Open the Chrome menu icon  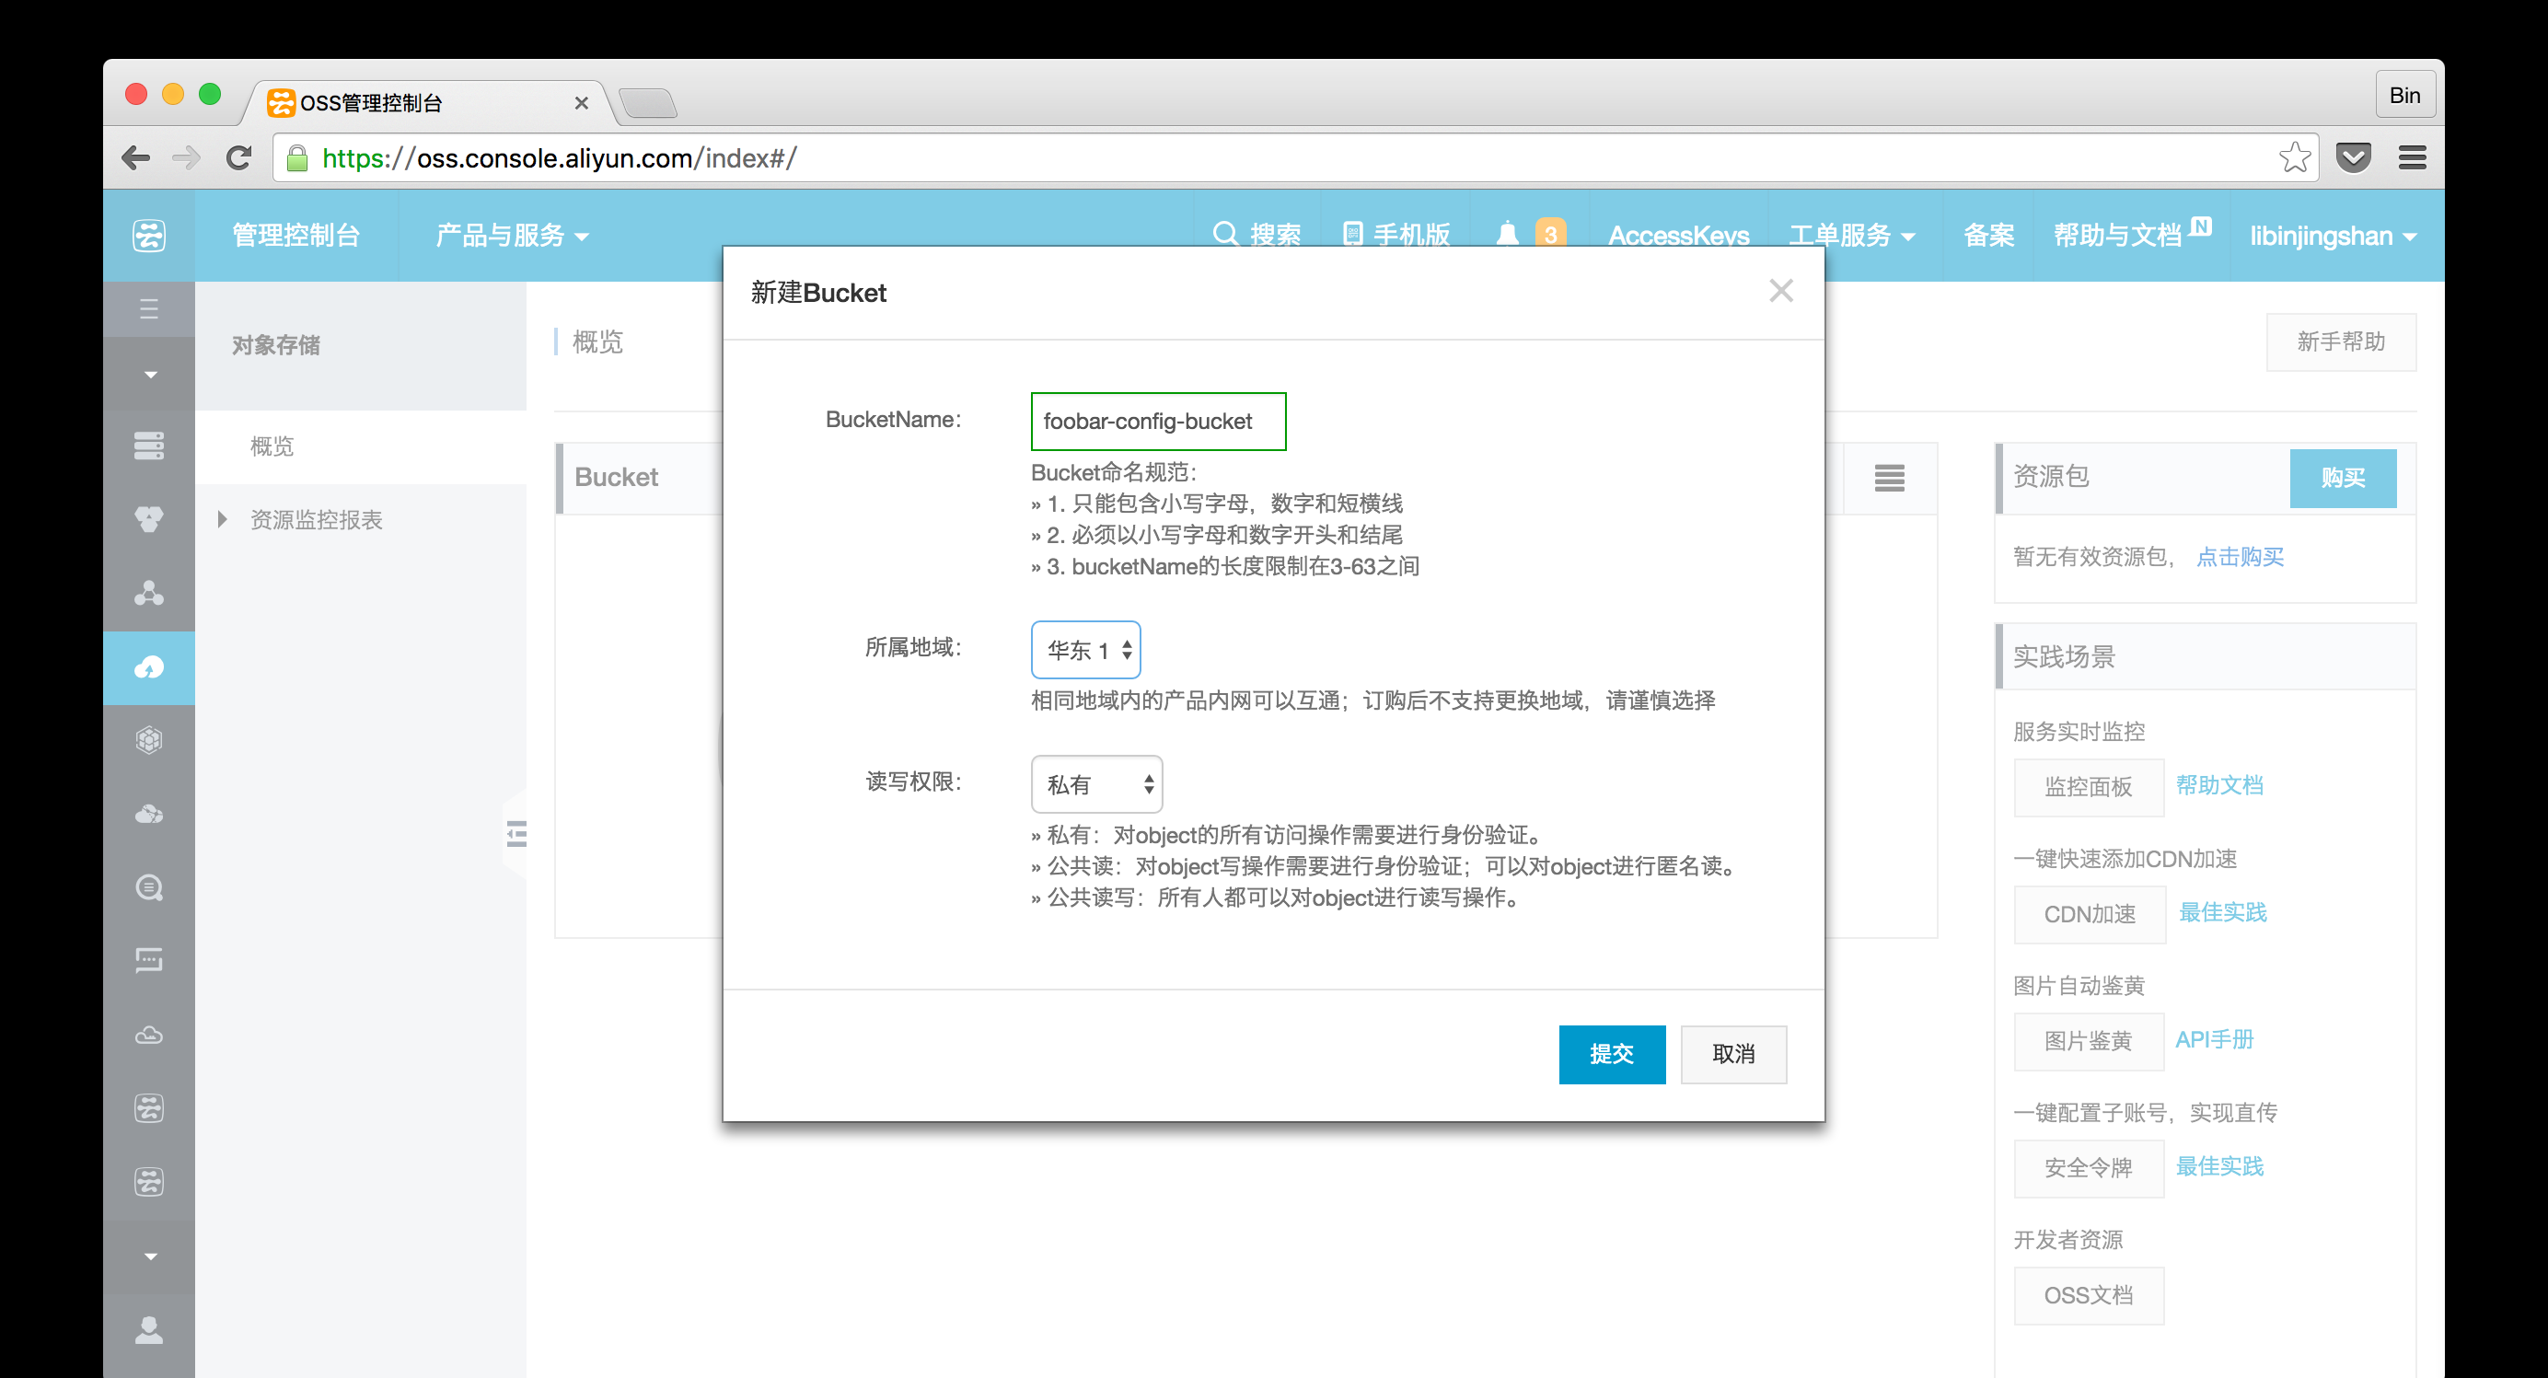[x=2413, y=157]
